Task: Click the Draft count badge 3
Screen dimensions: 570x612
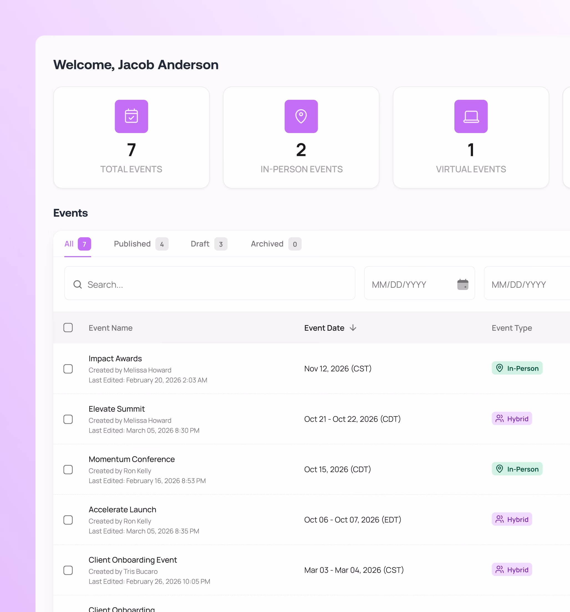Action: pyautogui.click(x=221, y=244)
